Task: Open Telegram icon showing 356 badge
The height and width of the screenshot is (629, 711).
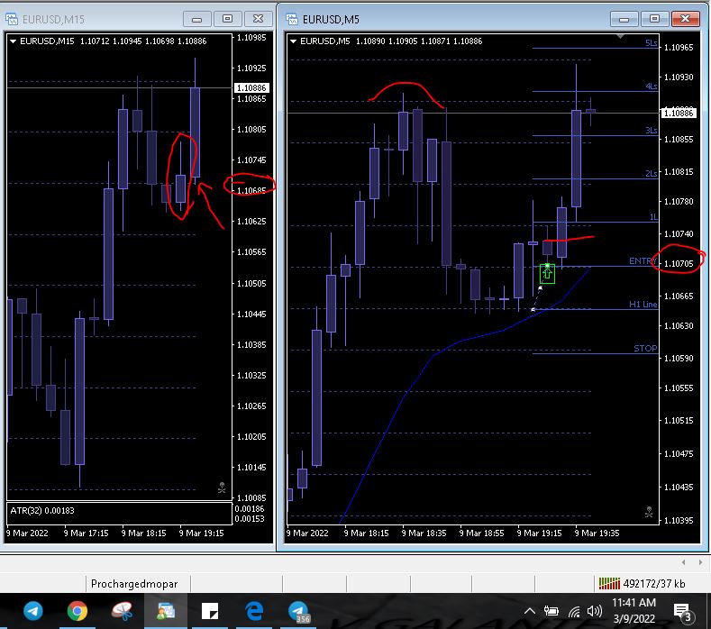Action: (298, 611)
